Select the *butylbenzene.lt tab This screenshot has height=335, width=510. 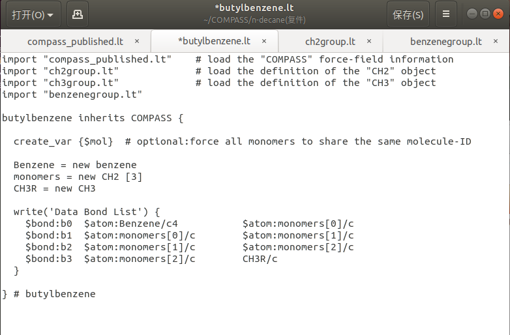[215, 41]
